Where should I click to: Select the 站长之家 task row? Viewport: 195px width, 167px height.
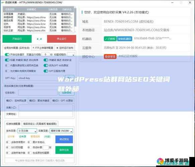[38, 30]
